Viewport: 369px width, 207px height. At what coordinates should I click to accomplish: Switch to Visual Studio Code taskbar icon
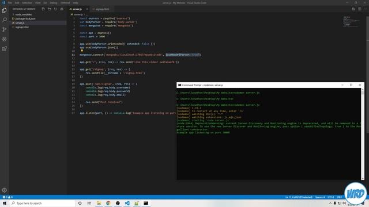coord(127,203)
